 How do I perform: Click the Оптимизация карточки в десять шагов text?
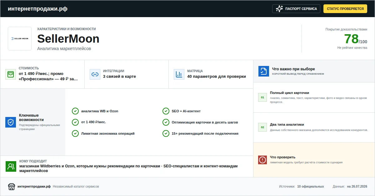point(205,122)
